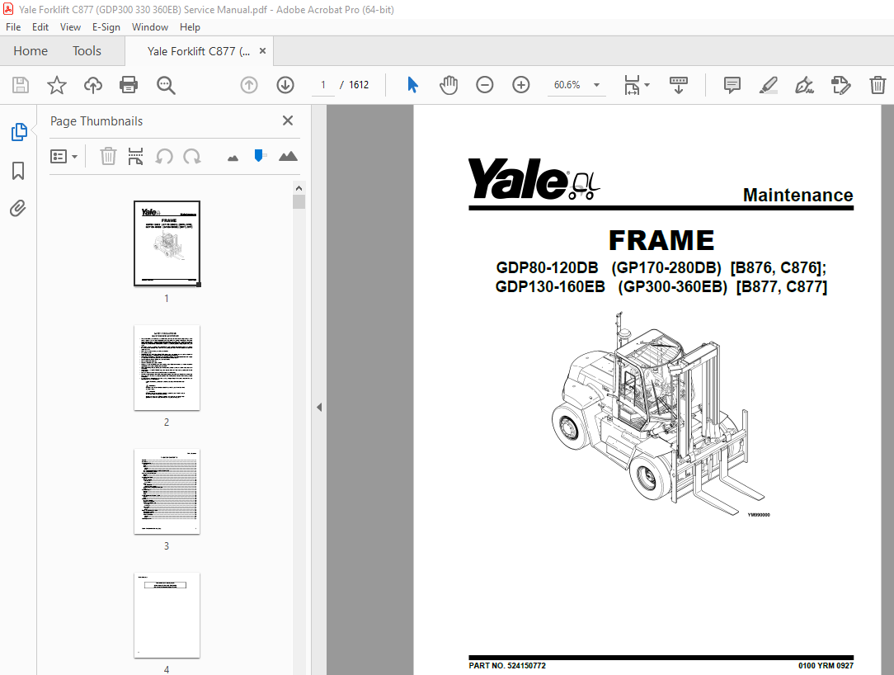Rotate pages counterclockwise
Image resolution: width=894 pixels, height=675 pixels.
point(164,156)
